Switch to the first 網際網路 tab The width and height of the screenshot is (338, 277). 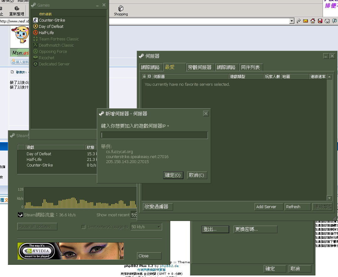point(150,67)
